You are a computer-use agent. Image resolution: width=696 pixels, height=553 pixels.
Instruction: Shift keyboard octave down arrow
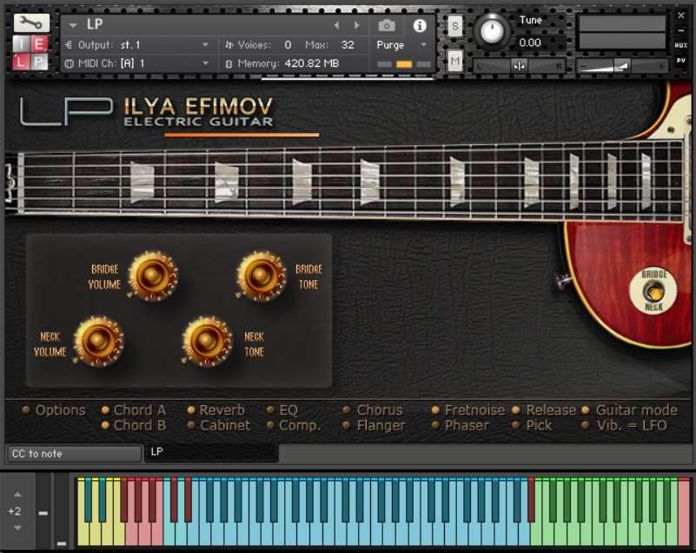[17, 528]
